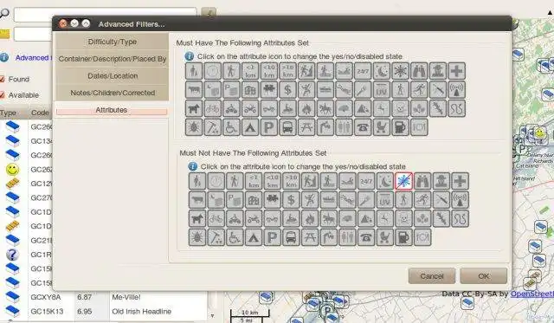Viewport: 554px width, 323px height.
Task: Switch to the Notes/Children/Corrected tab
Action: point(112,93)
